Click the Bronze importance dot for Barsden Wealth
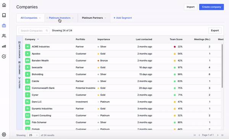229x139 pixels. [98, 61]
